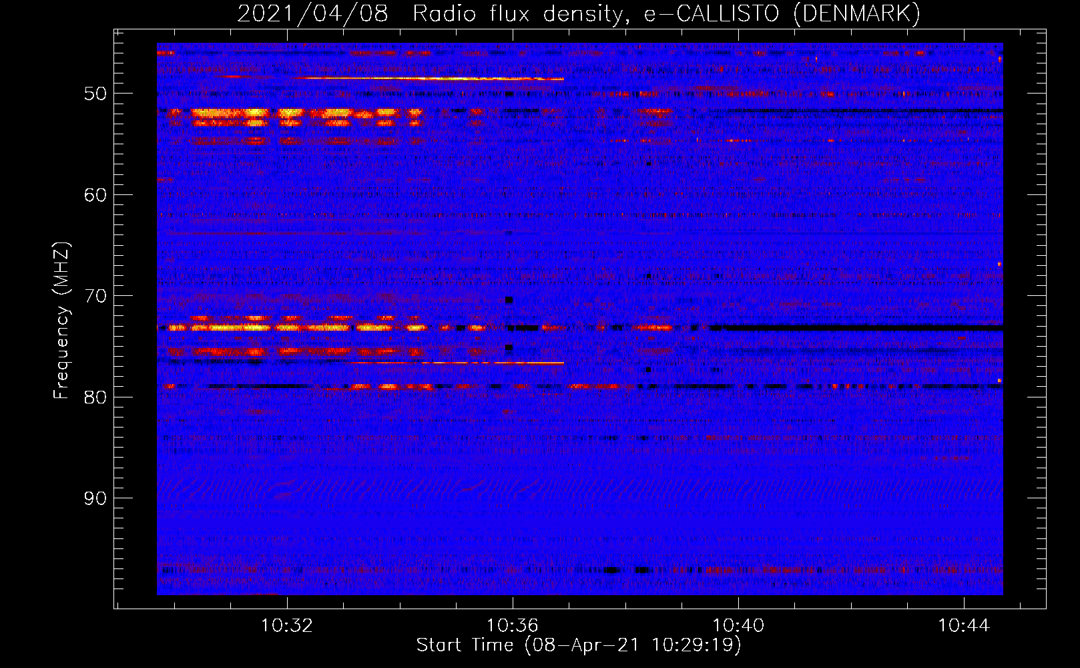This screenshot has width=1080, height=668.
Task: Click the 10:40 time tick label
Action: [x=738, y=626]
